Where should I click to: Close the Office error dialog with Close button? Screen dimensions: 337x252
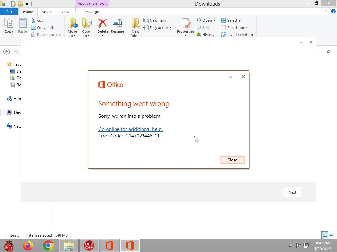click(x=232, y=160)
